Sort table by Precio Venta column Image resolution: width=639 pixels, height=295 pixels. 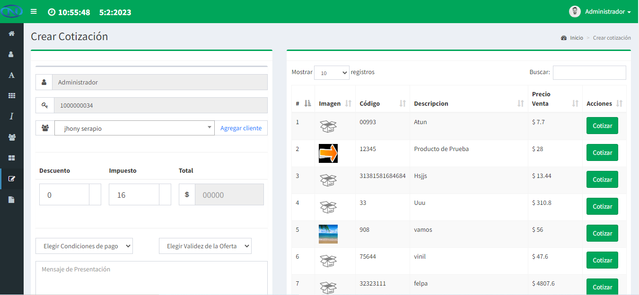[555, 99]
